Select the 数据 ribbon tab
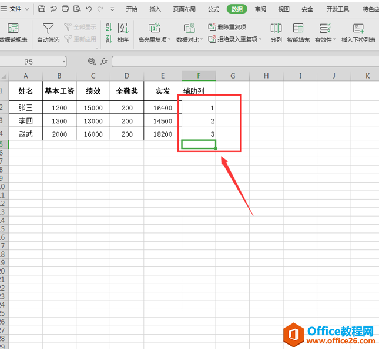The height and width of the screenshot is (351, 379). point(237,9)
